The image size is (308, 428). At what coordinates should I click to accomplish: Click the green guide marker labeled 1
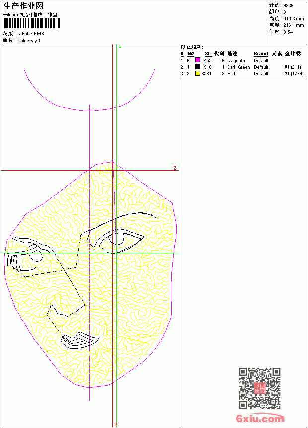click(x=120, y=47)
